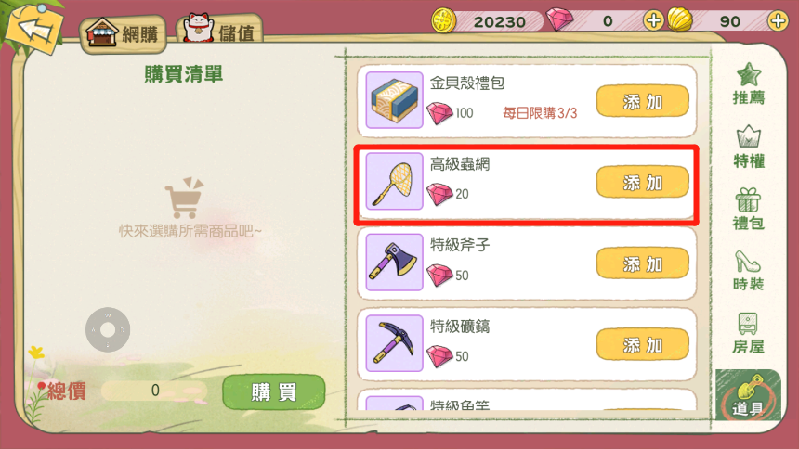
Task: Add 特級斧子 to the purchase list
Action: coord(643,263)
